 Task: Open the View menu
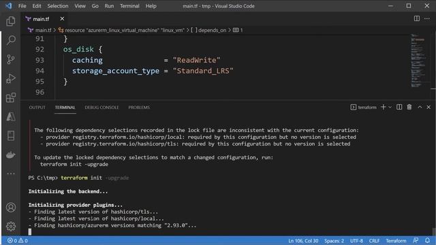(x=80, y=6)
